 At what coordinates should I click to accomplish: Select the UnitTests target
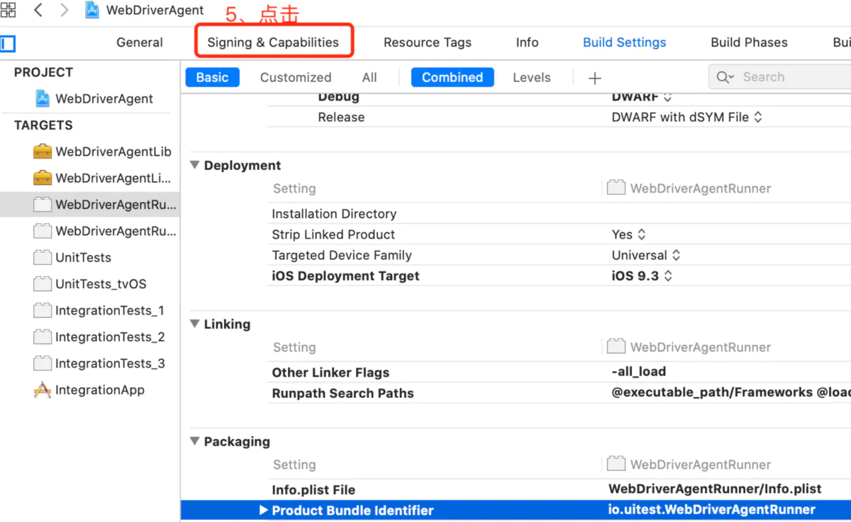click(84, 257)
